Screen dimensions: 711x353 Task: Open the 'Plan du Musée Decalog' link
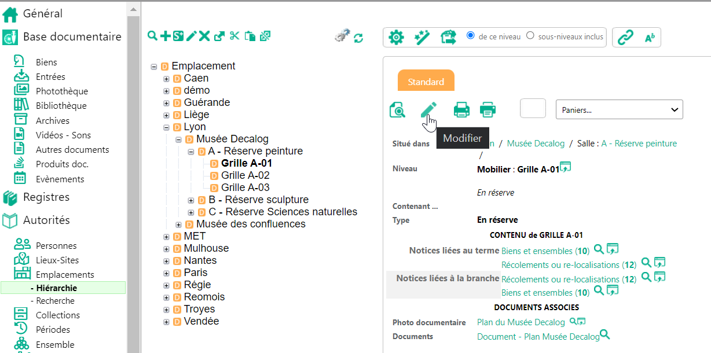click(x=521, y=322)
